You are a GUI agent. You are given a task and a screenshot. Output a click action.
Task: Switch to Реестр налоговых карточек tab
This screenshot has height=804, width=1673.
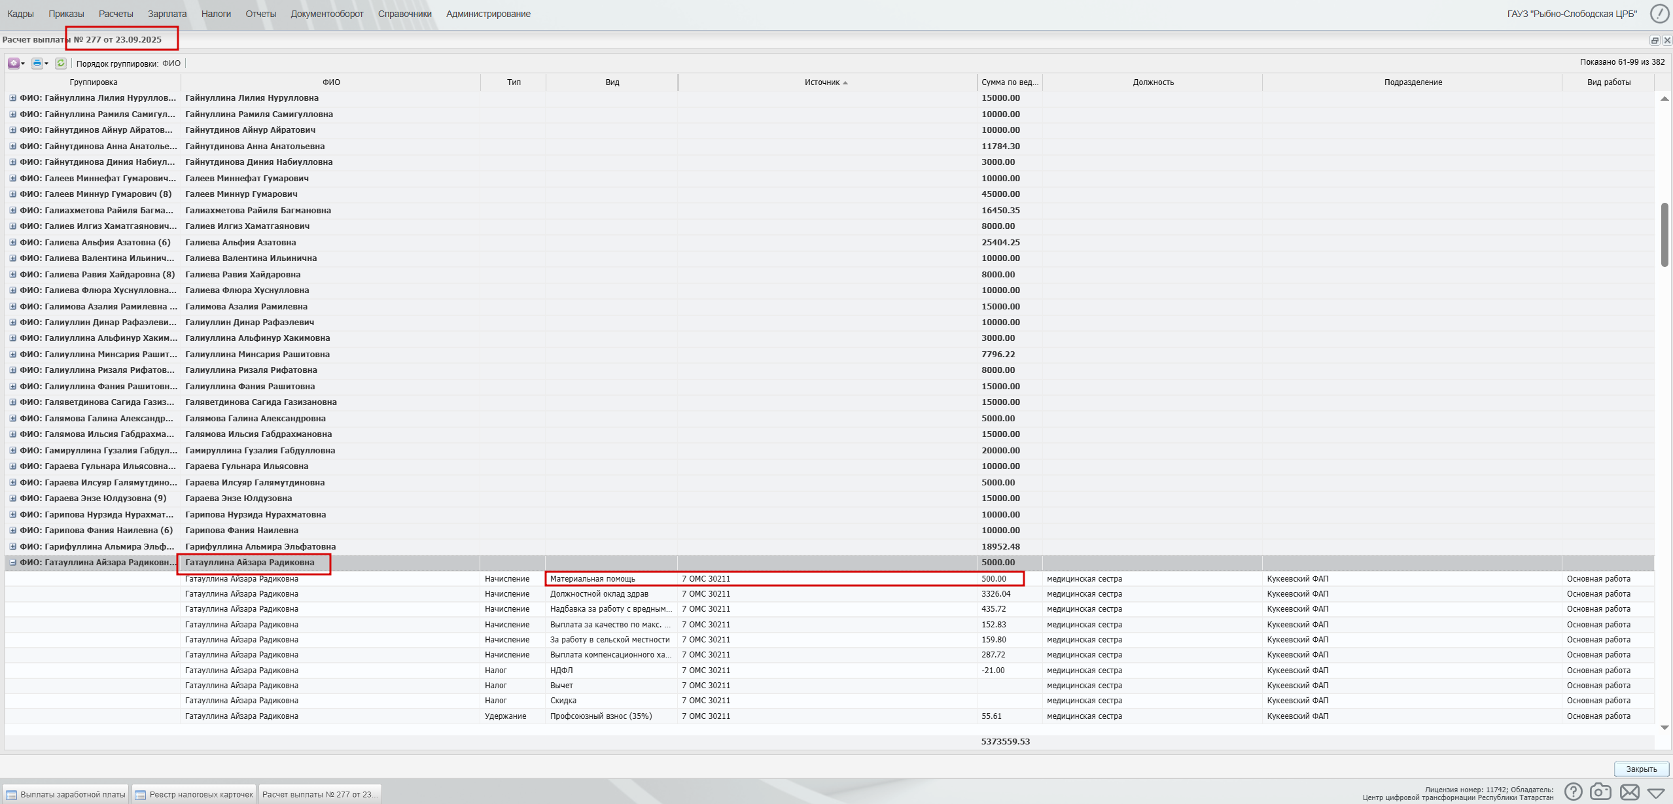pos(194,794)
